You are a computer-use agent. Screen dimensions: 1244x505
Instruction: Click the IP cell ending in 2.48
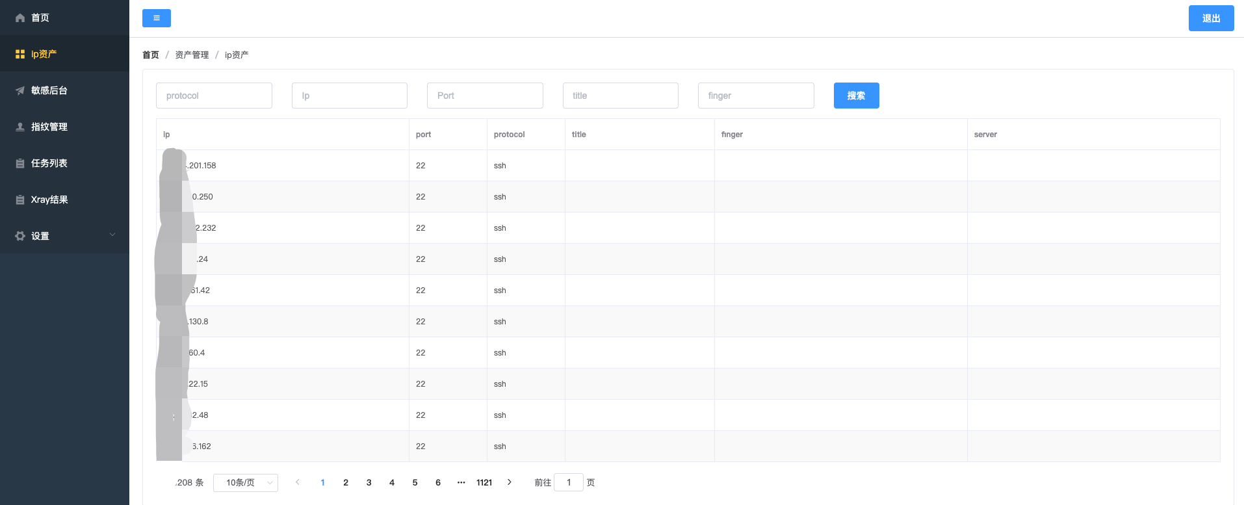(283, 415)
